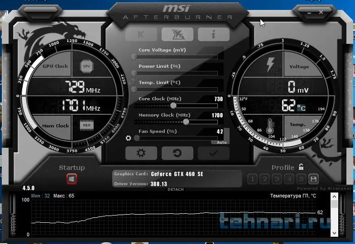
Task: Click the Memory Clock slider knob
Action: (x=186, y=122)
